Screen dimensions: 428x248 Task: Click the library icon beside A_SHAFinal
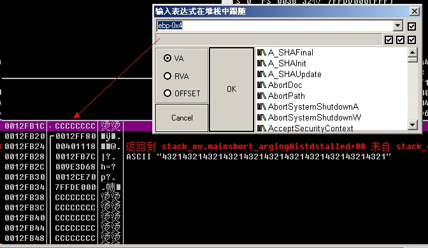coord(262,52)
